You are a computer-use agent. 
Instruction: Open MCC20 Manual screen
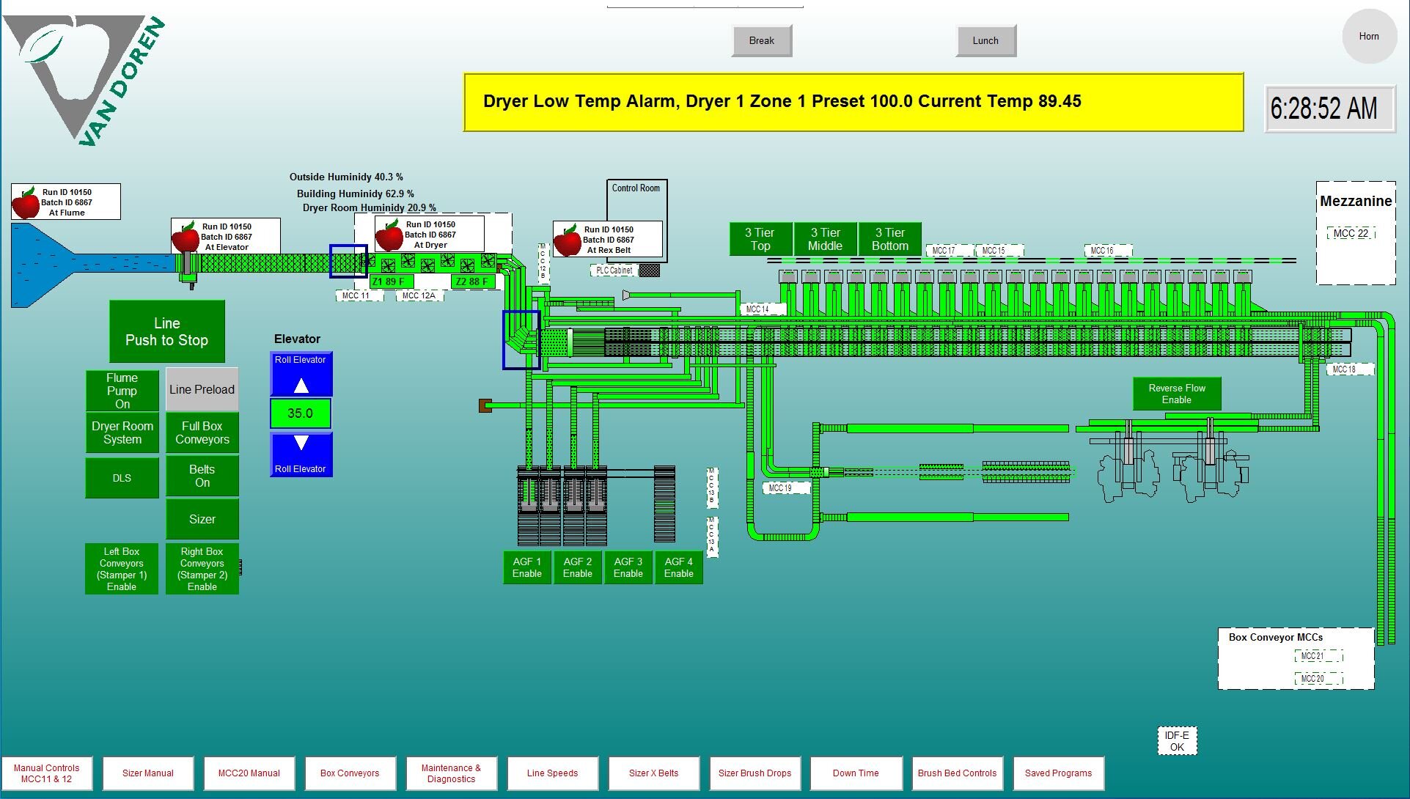click(249, 773)
